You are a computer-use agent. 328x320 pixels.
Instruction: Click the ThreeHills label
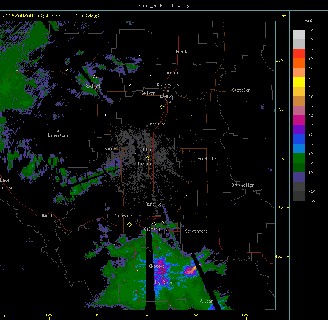click(x=204, y=159)
